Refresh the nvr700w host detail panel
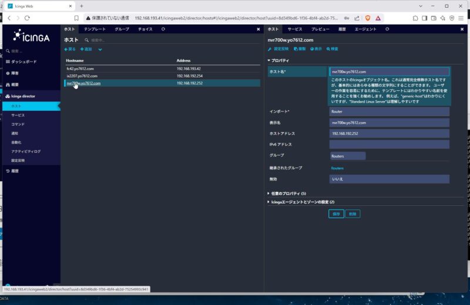The height and width of the screenshot is (305, 470). click(387, 29)
